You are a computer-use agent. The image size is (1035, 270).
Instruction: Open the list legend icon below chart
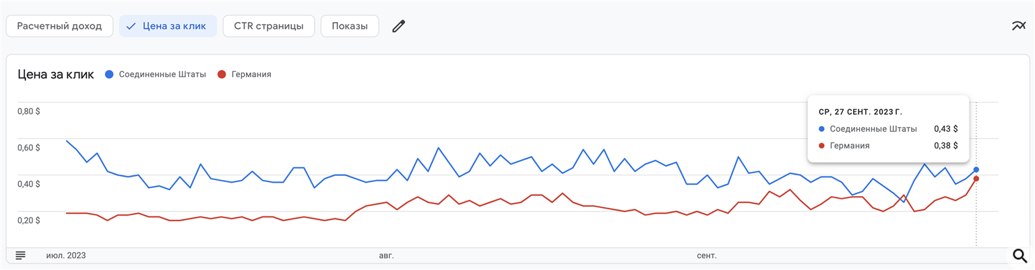20,255
